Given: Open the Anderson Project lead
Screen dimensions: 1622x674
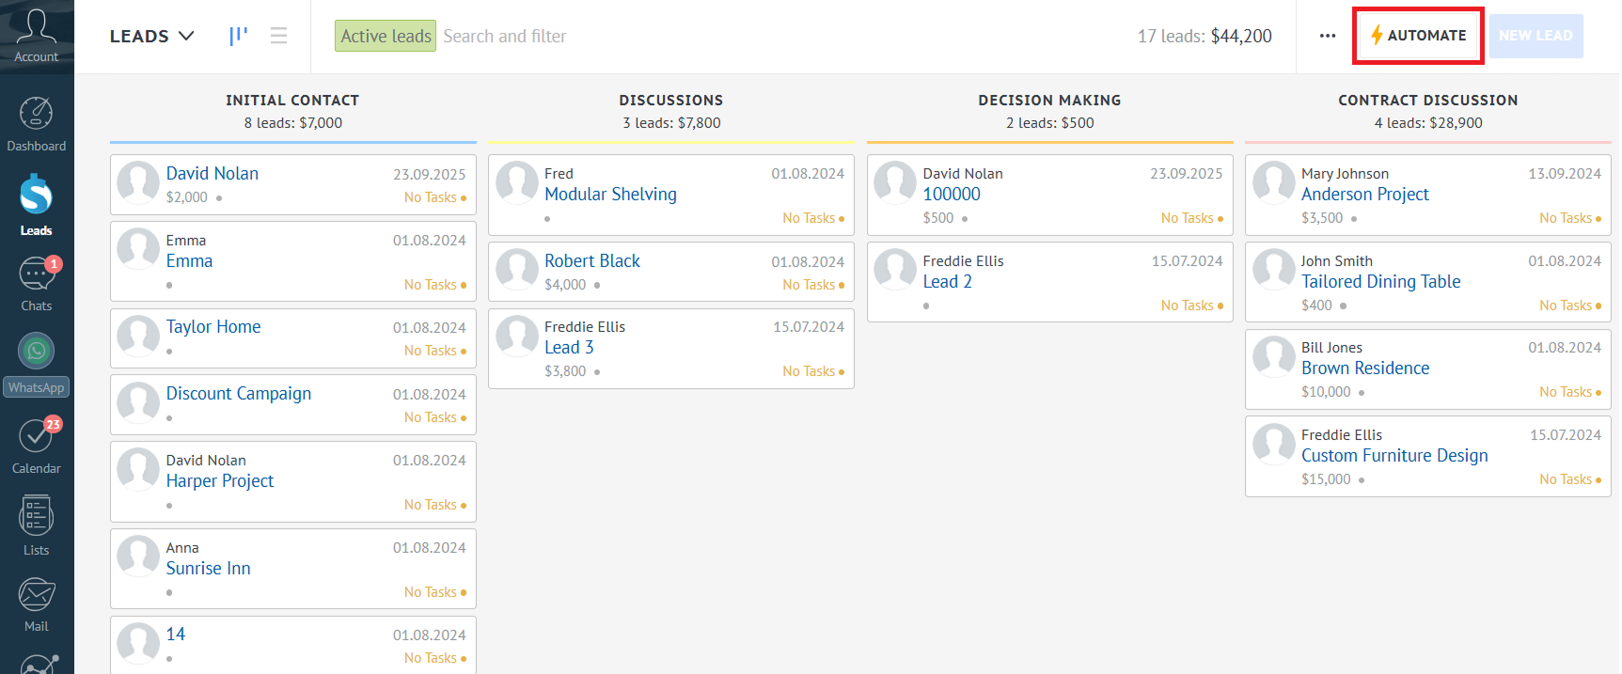Looking at the screenshot, I should (x=1364, y=195).
